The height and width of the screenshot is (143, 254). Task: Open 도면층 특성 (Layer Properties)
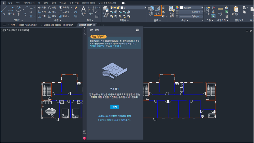tap(105, 12)
